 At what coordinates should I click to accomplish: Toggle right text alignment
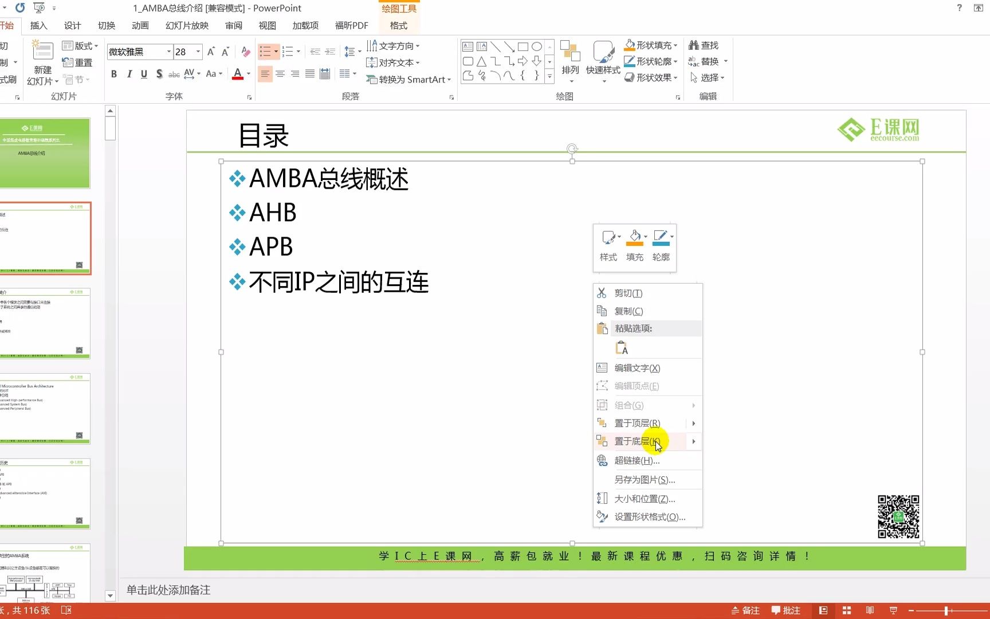pos(295,74)
